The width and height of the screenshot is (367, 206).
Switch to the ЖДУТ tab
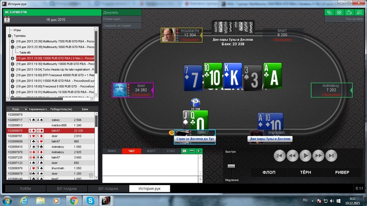151,151
